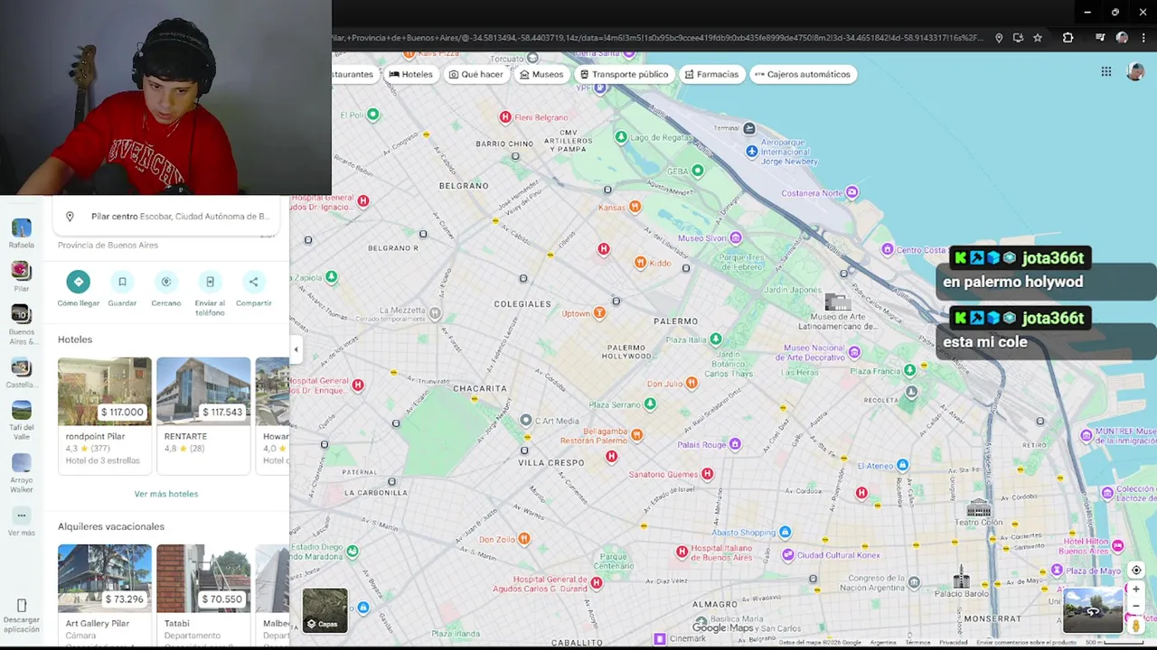Viewport: 1157px width, 650px height.
Task: Click the Cercano nearby icon
Action: pyautogui.click(x=166, y=282)
